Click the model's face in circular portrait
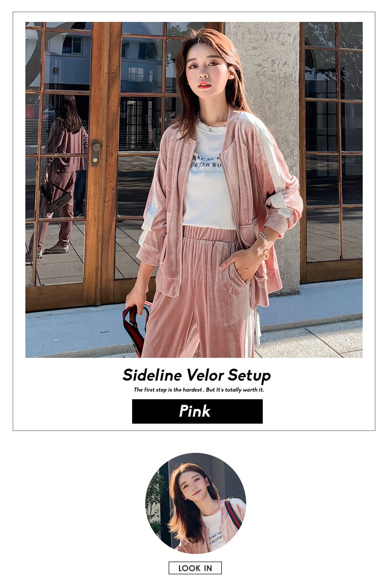 191,484
